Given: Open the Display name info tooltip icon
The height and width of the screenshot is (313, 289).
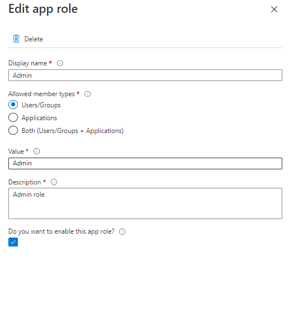Looking at the screenshot, I should click(x=60, y=63).
